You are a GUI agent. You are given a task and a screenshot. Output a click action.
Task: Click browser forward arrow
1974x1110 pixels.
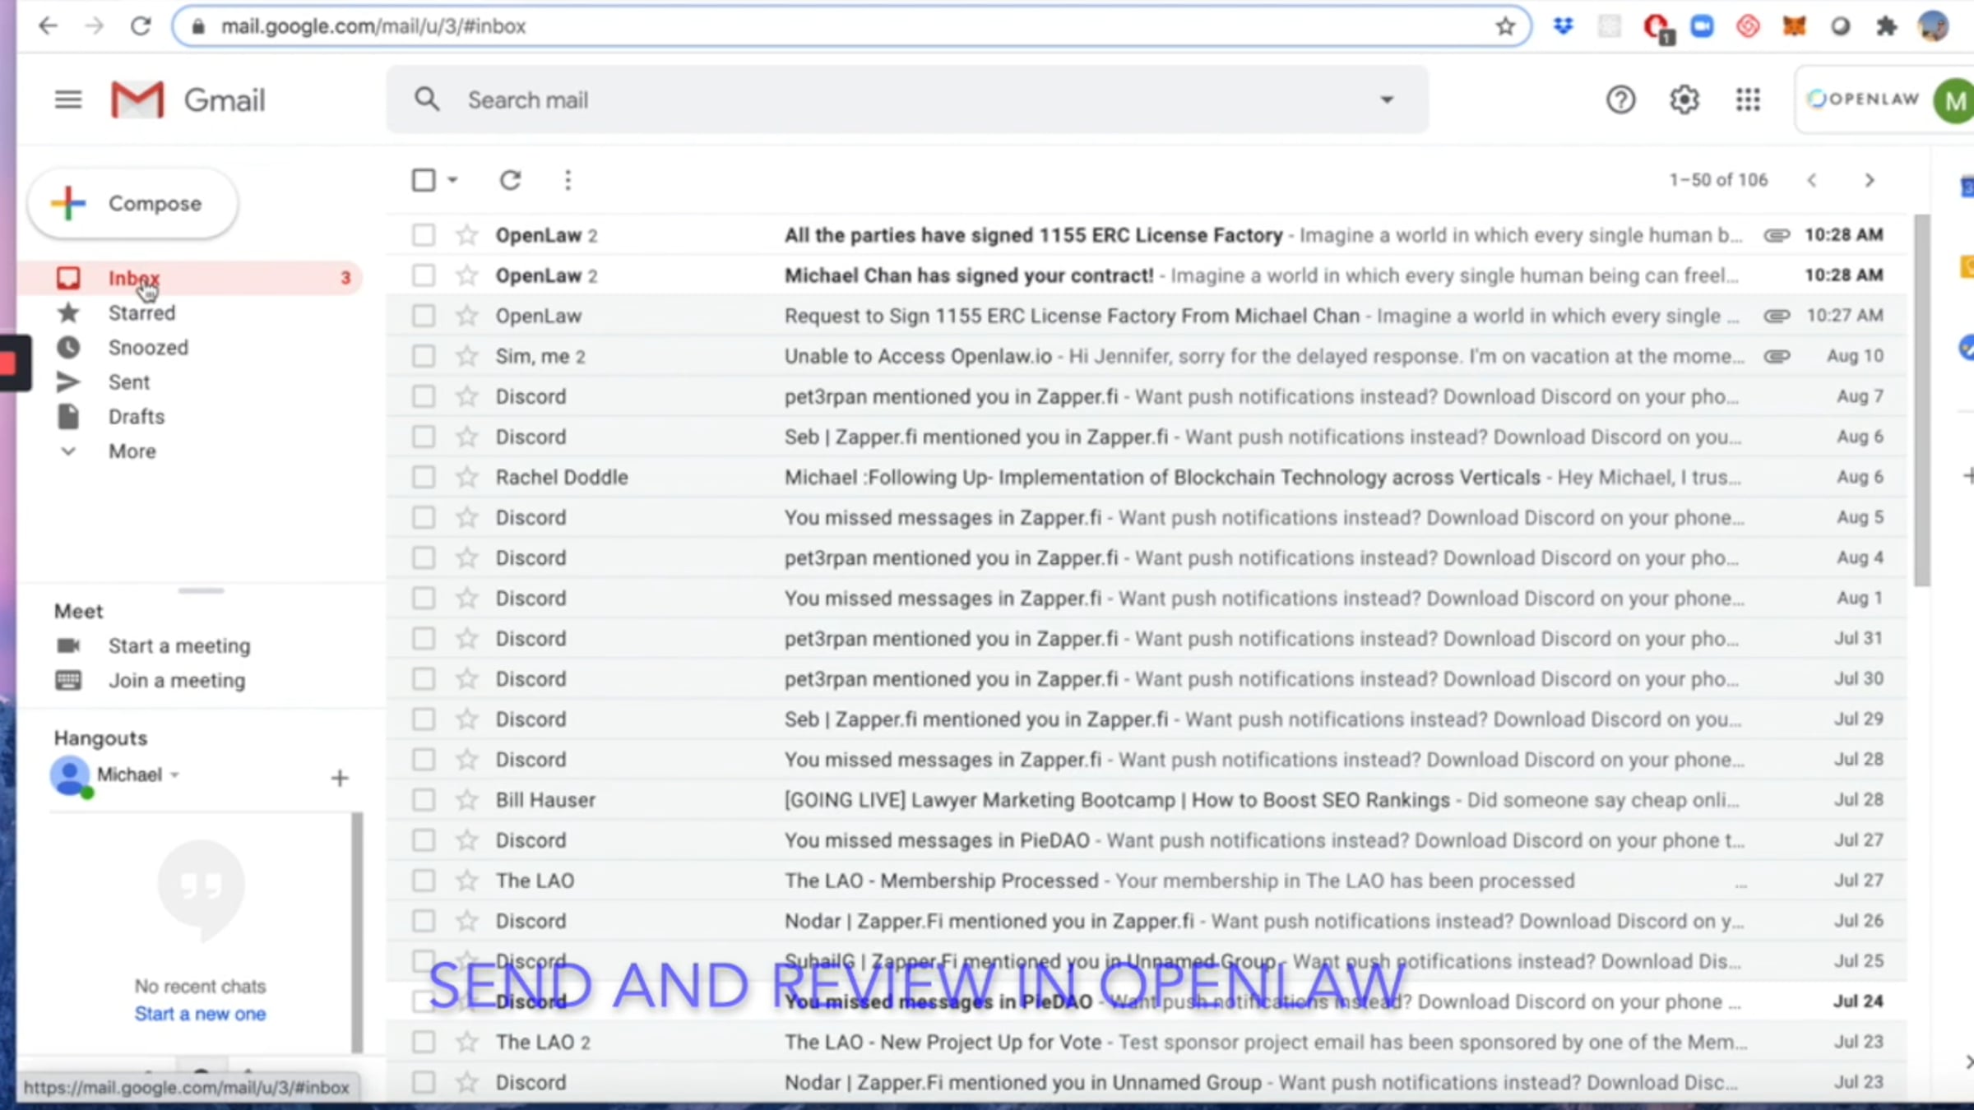coord(95,26)
